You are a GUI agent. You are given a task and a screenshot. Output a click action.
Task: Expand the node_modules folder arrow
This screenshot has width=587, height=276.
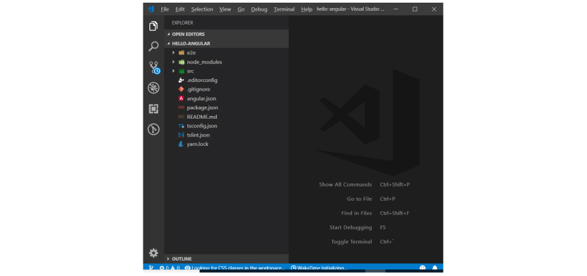tap(173, 62)
